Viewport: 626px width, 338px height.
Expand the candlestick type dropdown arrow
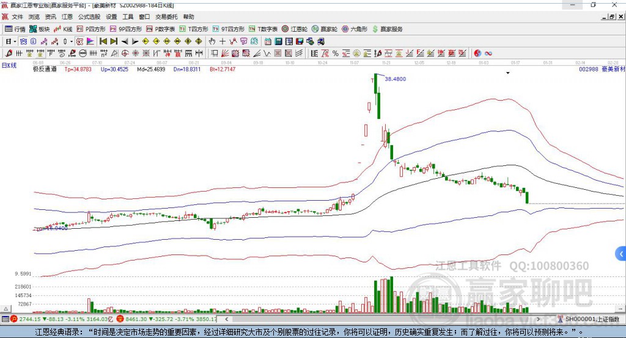point(71,41)
